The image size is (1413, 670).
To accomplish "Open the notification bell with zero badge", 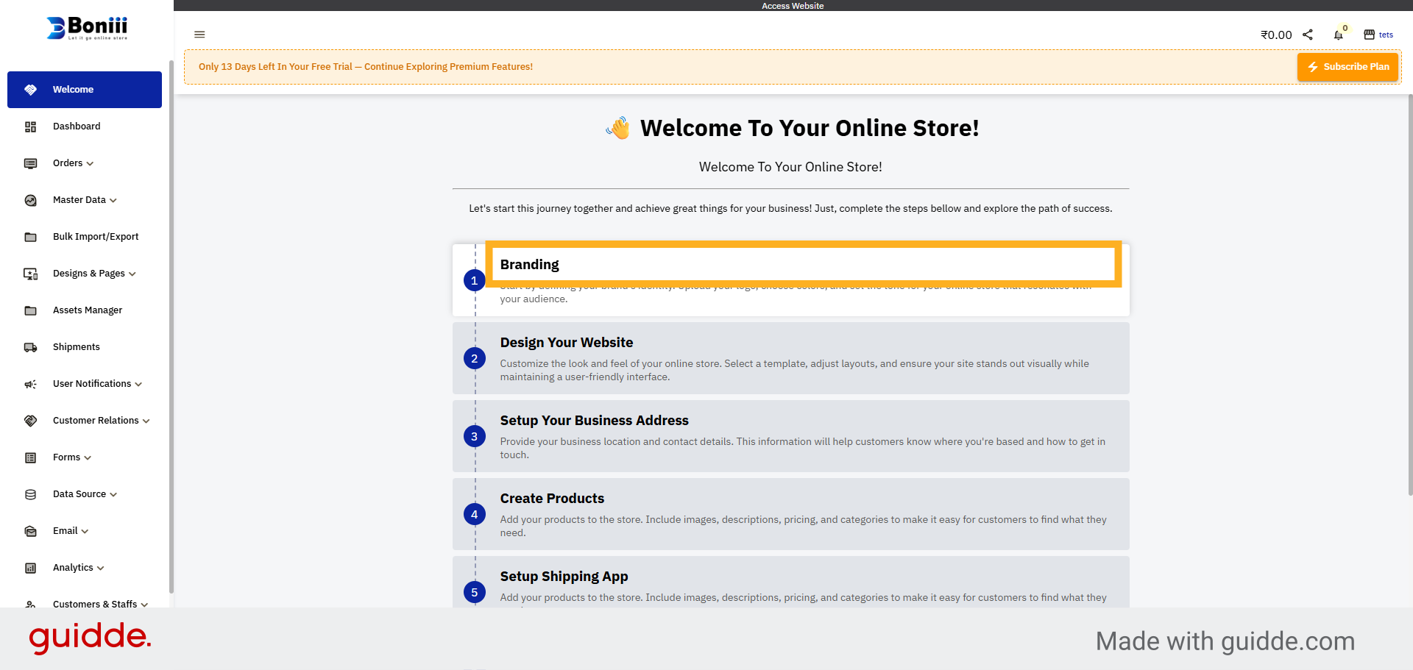I will [x=1339, y=35].
